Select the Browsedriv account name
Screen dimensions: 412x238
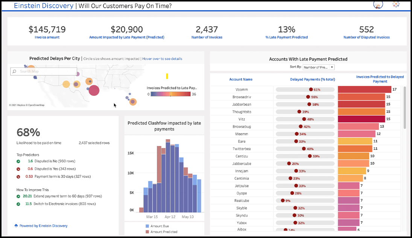coord(242,97)
